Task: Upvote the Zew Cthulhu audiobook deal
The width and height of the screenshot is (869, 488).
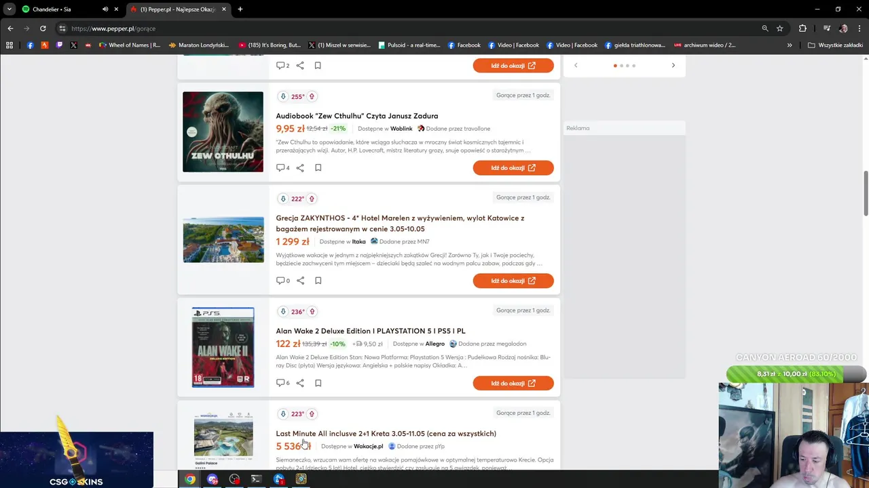Action: click(312, 96)
